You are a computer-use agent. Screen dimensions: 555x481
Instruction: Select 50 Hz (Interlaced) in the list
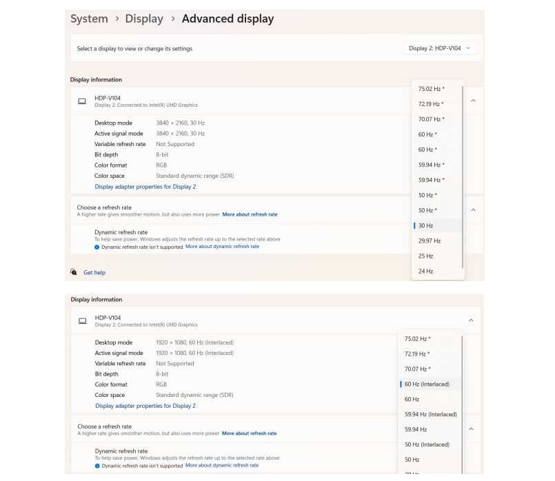pyautogui.click(x=427, y=444)
